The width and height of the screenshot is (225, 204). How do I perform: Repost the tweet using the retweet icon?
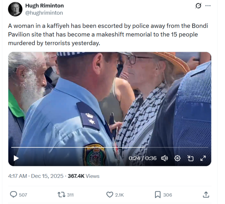tap(61, 195)
